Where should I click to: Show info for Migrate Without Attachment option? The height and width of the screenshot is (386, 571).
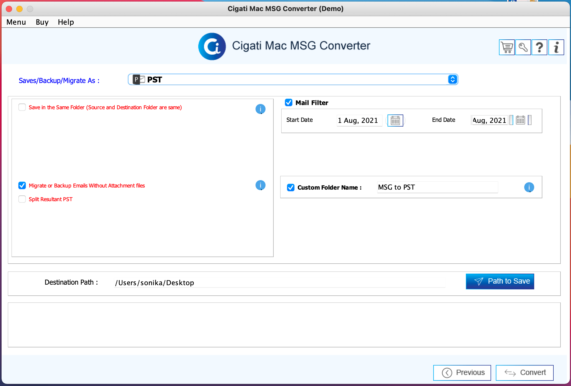point(260,185)
